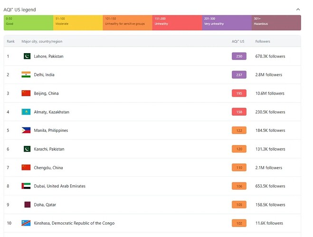Image resolution: width=313 pixels, height=237 pixels.
Task: Click the Pakistan flag beside Lahore
Action: [x=27, y=56]
